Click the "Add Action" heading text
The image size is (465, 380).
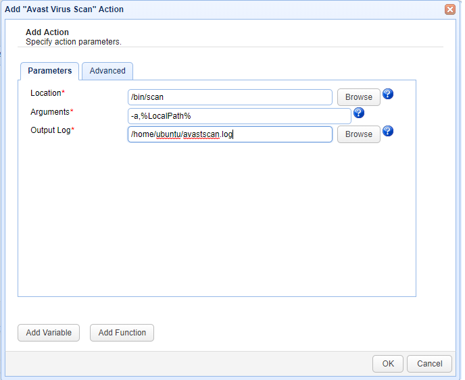(47, 32)
